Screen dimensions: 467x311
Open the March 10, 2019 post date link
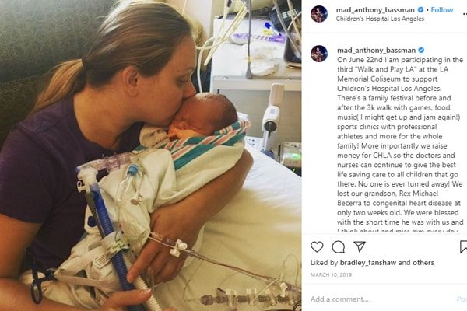331,274
